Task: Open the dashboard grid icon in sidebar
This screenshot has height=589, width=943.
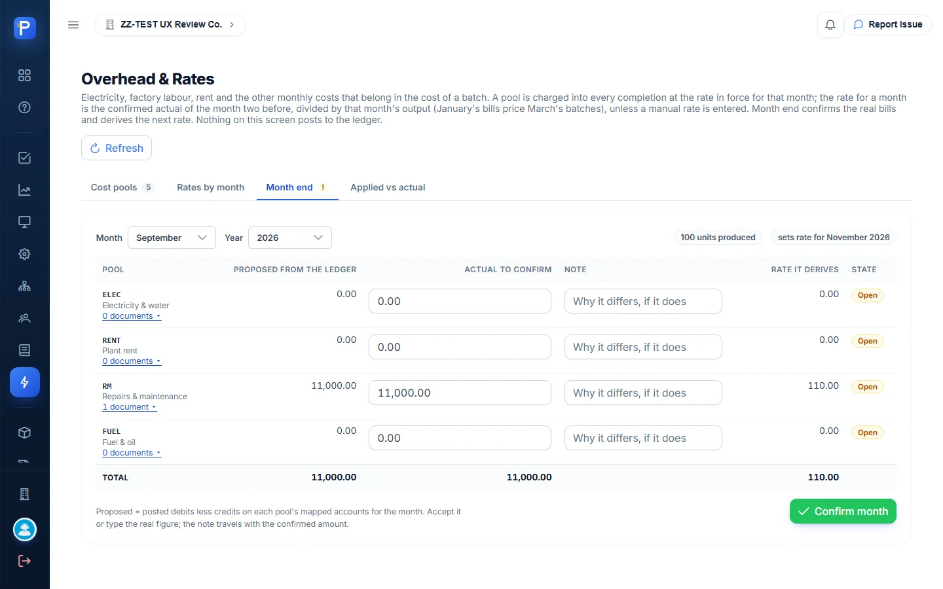Action: (x=24, y=75)
